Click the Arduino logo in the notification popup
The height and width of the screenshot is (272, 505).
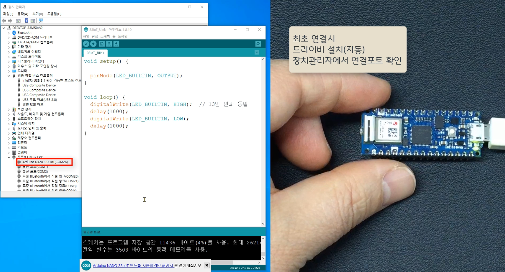click(x=86, y=265)
